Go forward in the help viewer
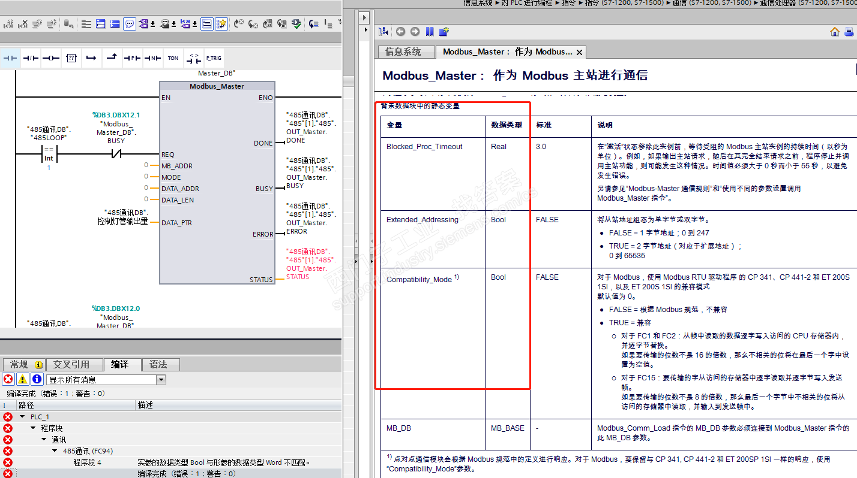Viewport: 857px width, 478px height. click(415, 32)
